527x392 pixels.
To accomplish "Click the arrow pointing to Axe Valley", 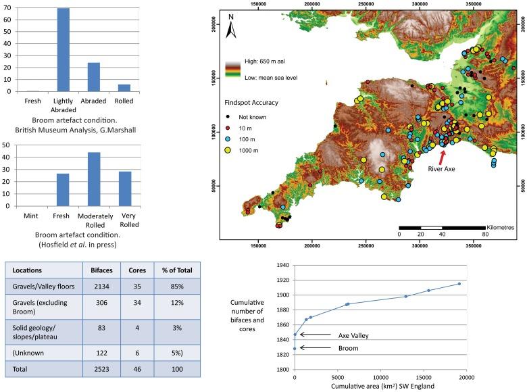I will coord(312,335).
